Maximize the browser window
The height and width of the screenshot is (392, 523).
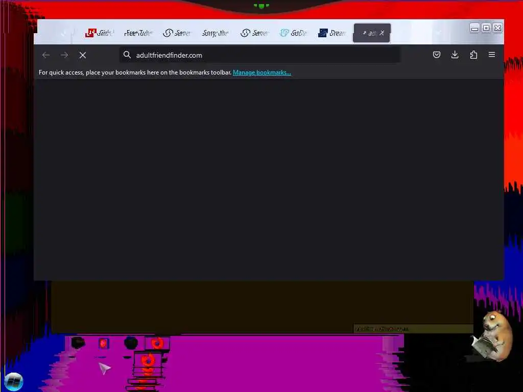(486, 28)
